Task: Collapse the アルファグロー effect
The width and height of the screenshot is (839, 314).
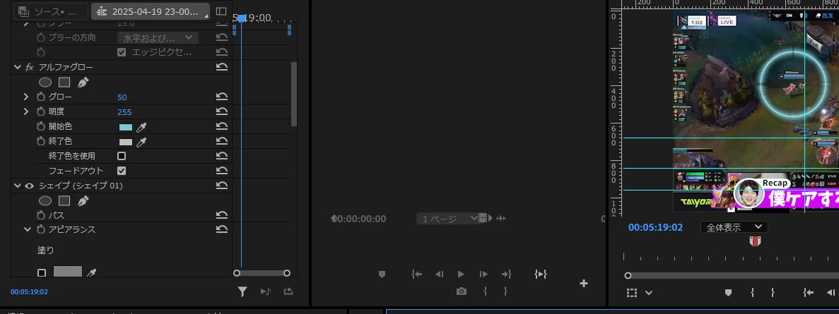Action: 17,67
